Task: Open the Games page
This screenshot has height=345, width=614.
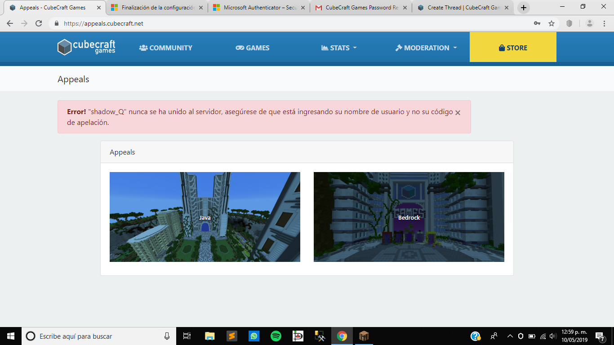Action: (253, 48)
